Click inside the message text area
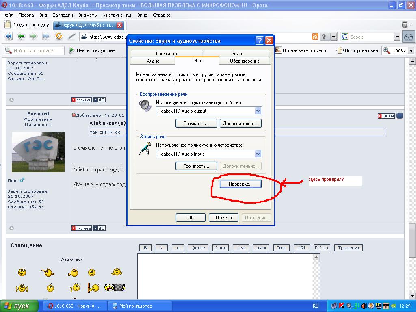The height and width of the screenshot is (312, 416). pyautogui.click(x=227, y=276)
